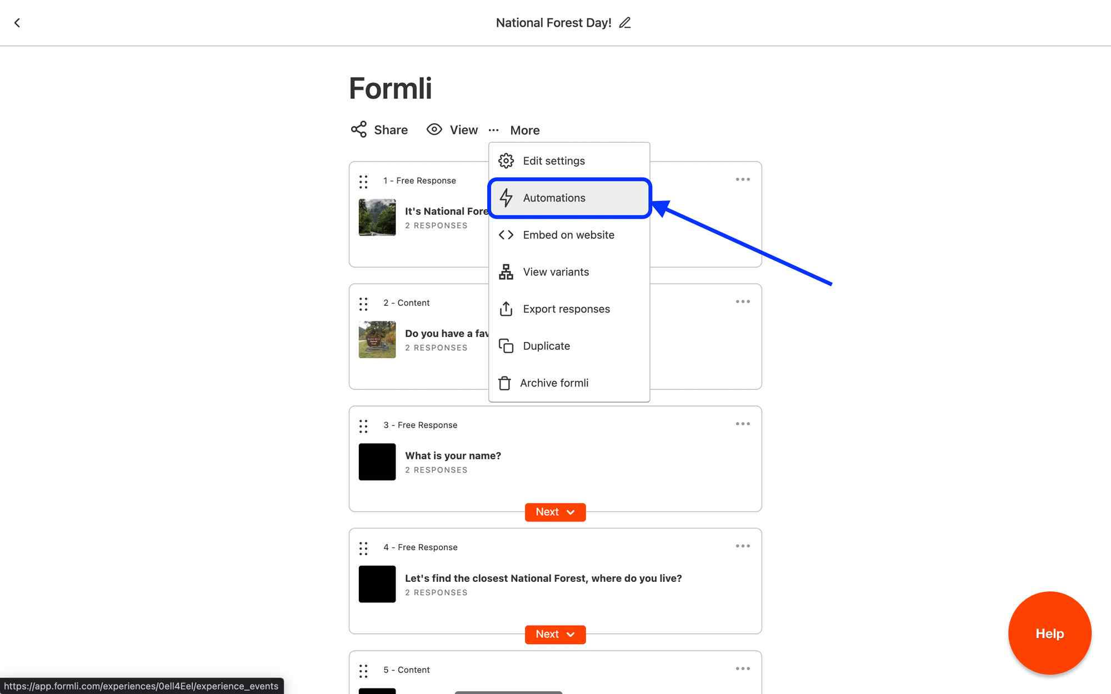Click the Duplicate copy icon
Screen dimensions: 1111x694
pos(506,346)
